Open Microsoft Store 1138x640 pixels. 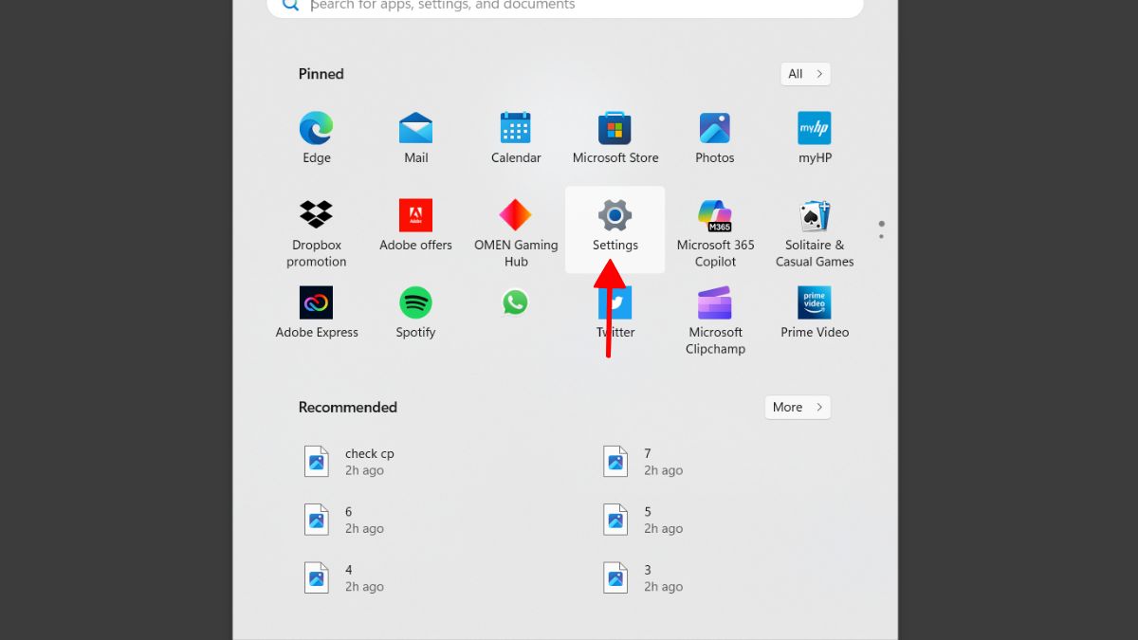[x=615, y=137]
